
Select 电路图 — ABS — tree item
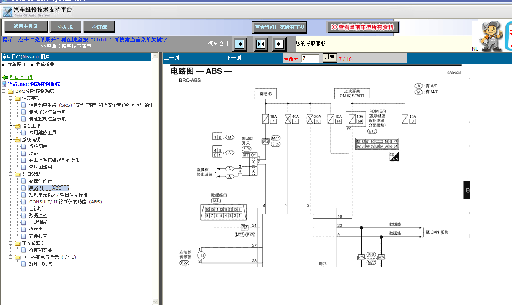pyautogui.click(x=49, y=188)
